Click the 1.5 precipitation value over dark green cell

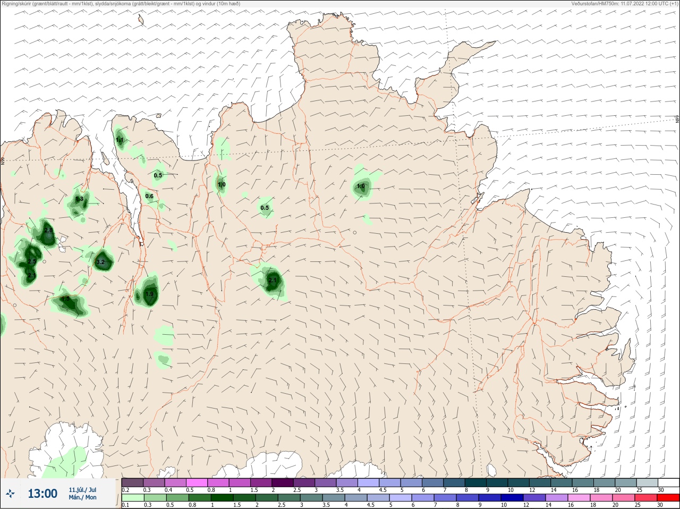65,299
